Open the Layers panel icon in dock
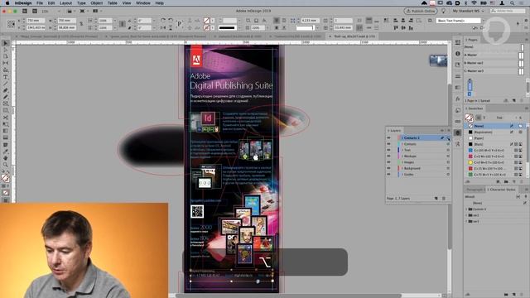Screen dimensions: 530x298 click(x=458, y=132)
